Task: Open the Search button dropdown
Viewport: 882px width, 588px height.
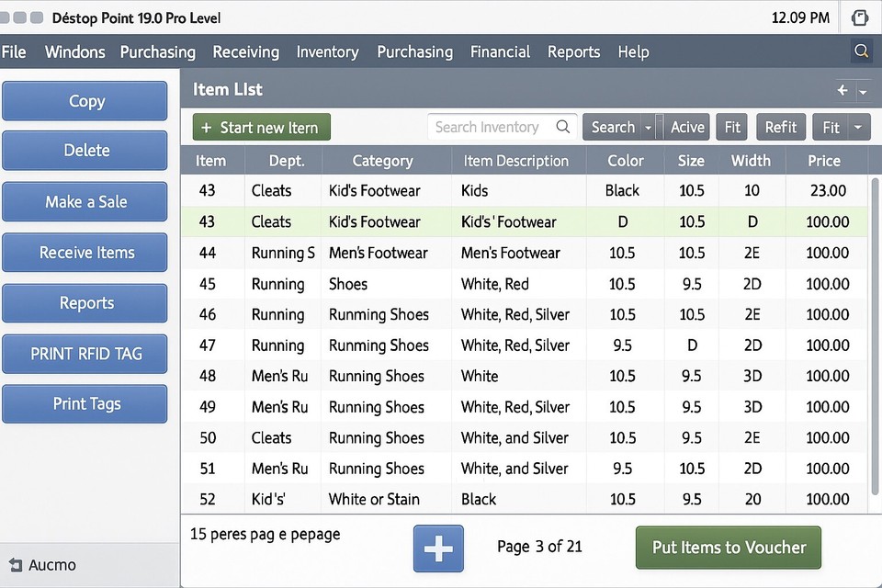Action: click(x=648, y=127)
